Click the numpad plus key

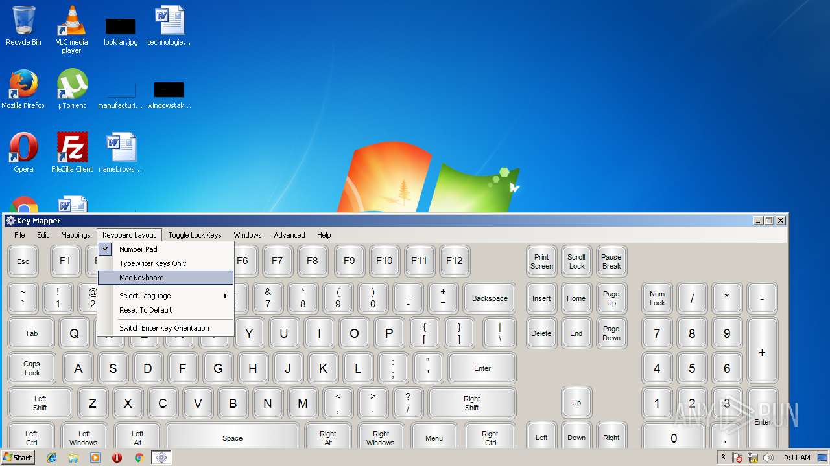(763, 351)
